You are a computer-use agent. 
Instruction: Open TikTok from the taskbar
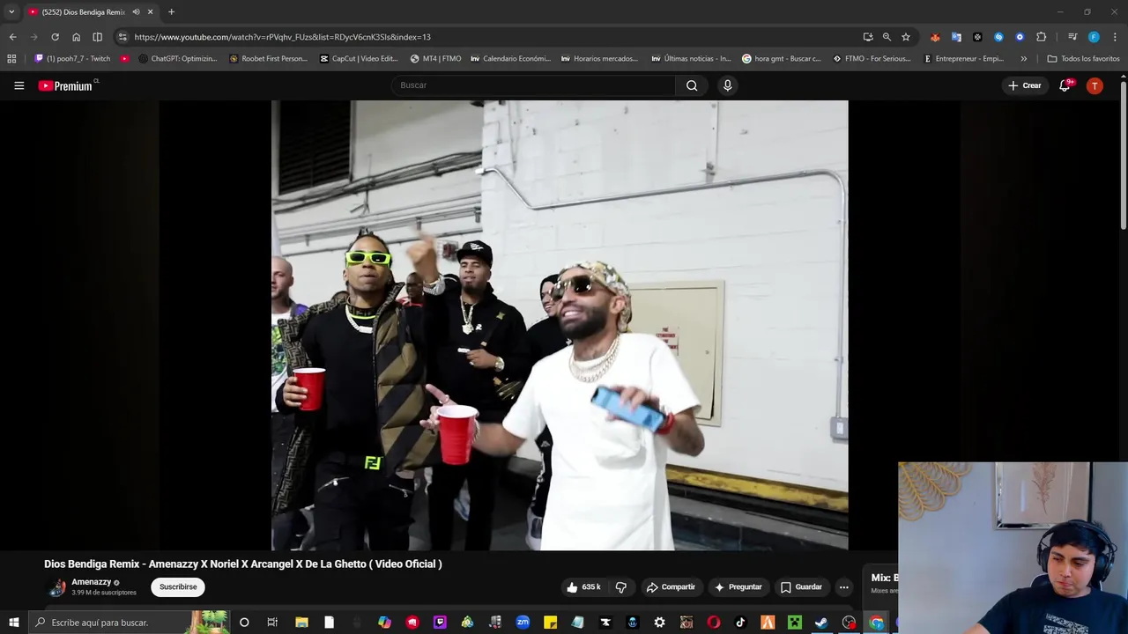coord(740,623)
